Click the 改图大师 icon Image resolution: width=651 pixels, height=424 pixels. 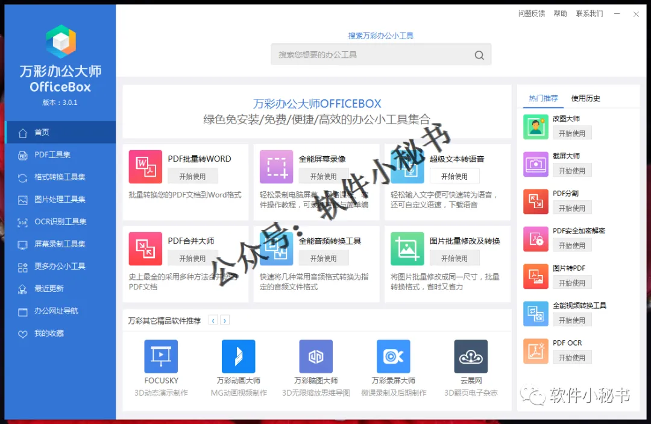coord(536,127)
